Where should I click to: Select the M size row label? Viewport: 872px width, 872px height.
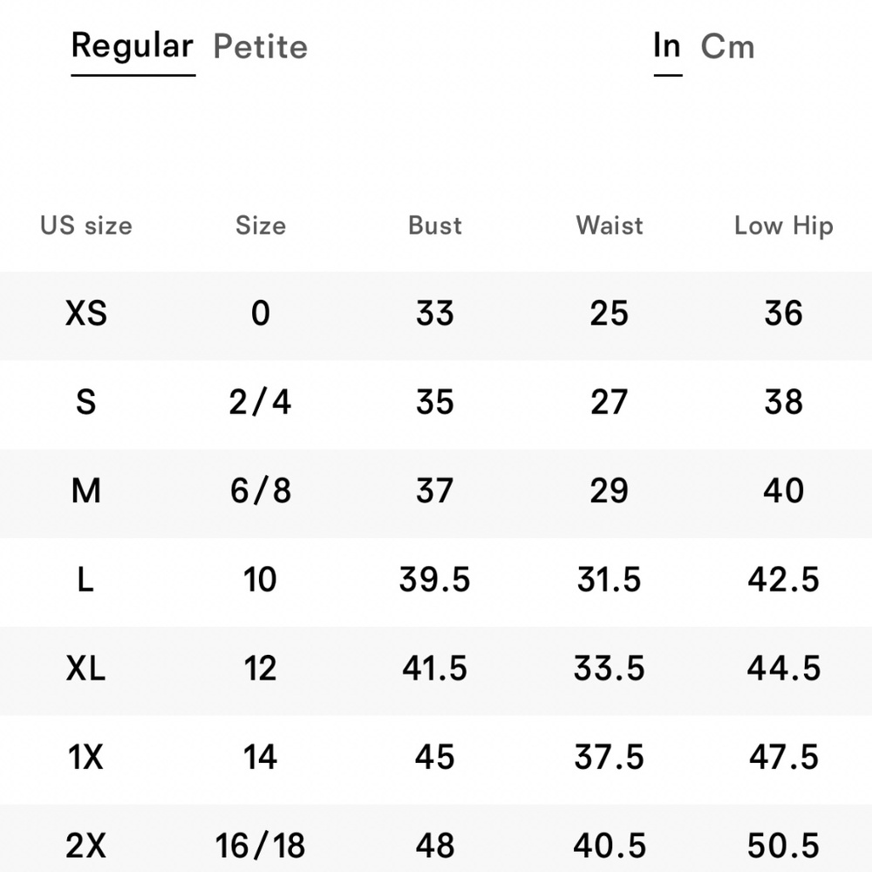point(86,490)
